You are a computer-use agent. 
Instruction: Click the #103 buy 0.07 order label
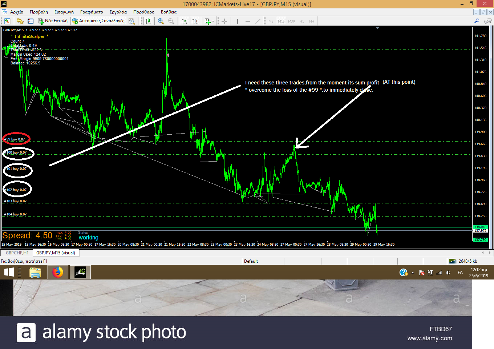pyautogui.click(x=15, y=201)
